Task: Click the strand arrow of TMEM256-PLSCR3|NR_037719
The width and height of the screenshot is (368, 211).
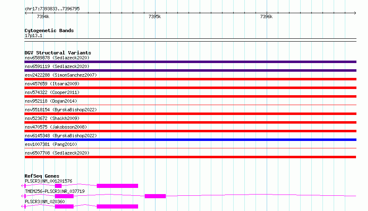Action: click(x=23, y=196)
